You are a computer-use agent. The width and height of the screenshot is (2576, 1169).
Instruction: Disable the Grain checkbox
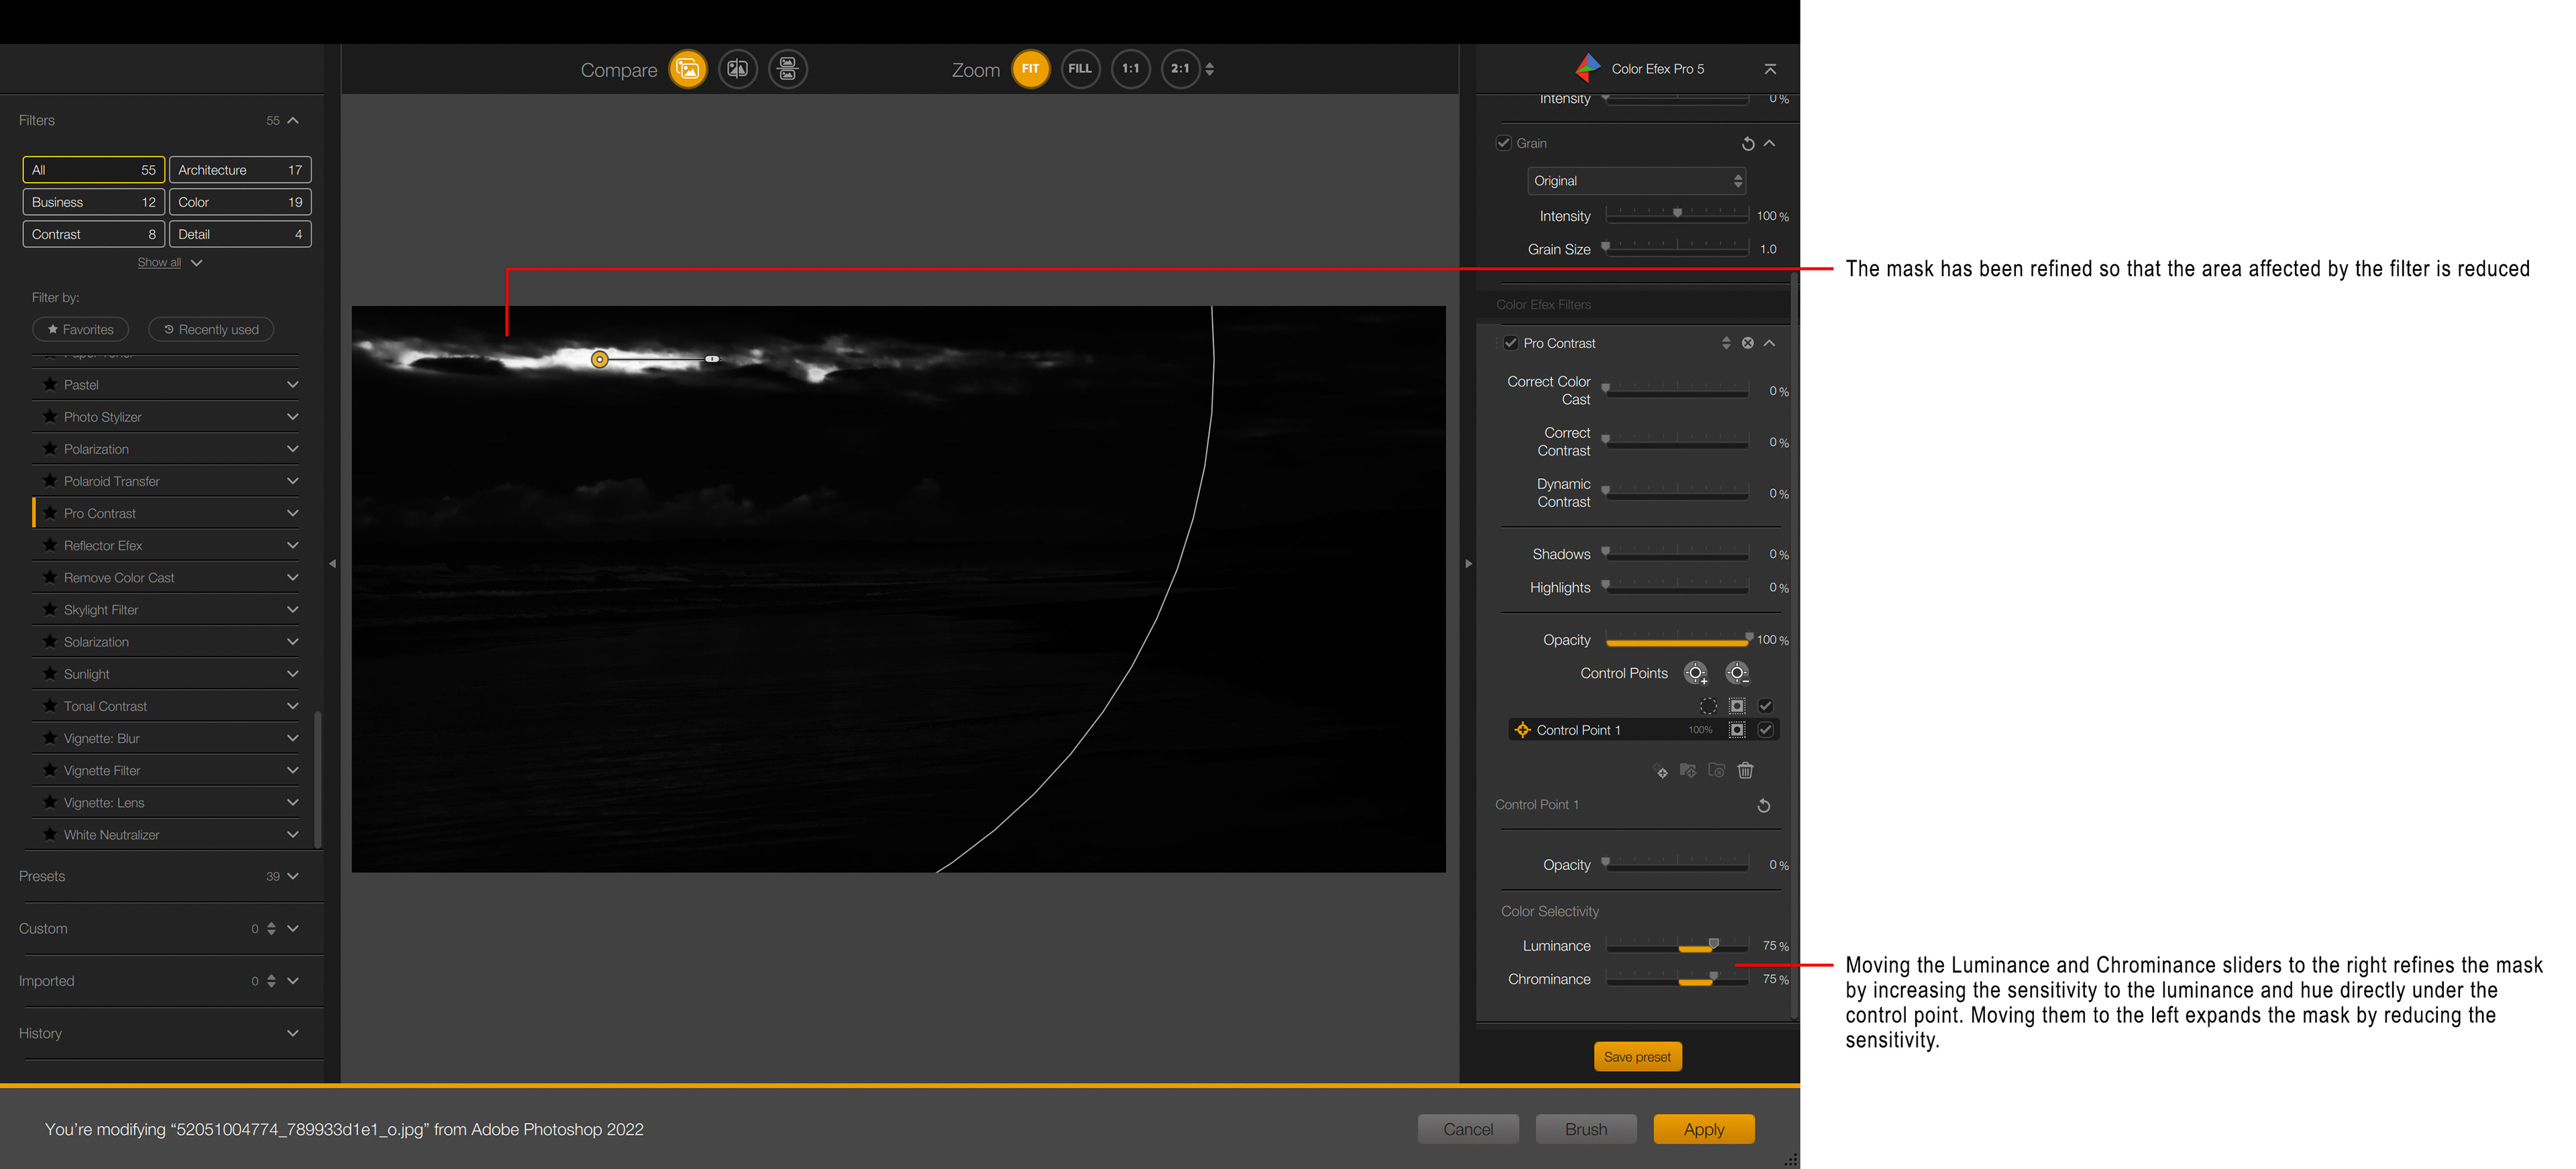tap(1503, 143)
